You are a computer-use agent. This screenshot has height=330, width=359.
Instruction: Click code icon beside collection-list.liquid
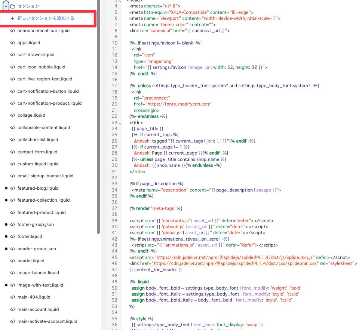pos(13,140)
